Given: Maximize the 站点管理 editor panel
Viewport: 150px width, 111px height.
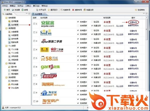Looking at the screenshot, I should coord(146,14).
